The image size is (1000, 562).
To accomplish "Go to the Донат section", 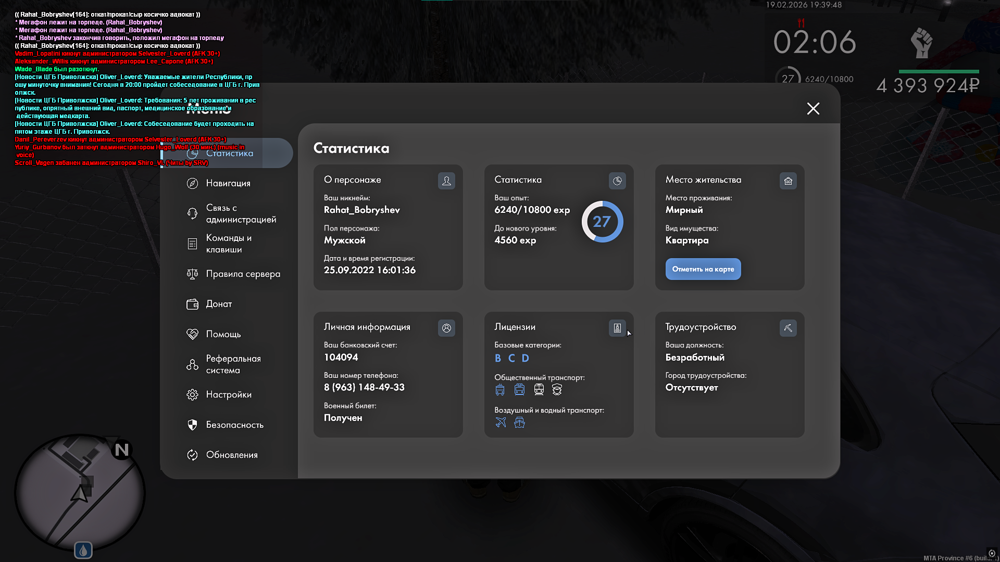I will pyautogui.click(x=218, y=304).
